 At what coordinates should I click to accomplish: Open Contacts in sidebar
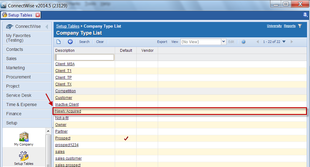point(27,49)
